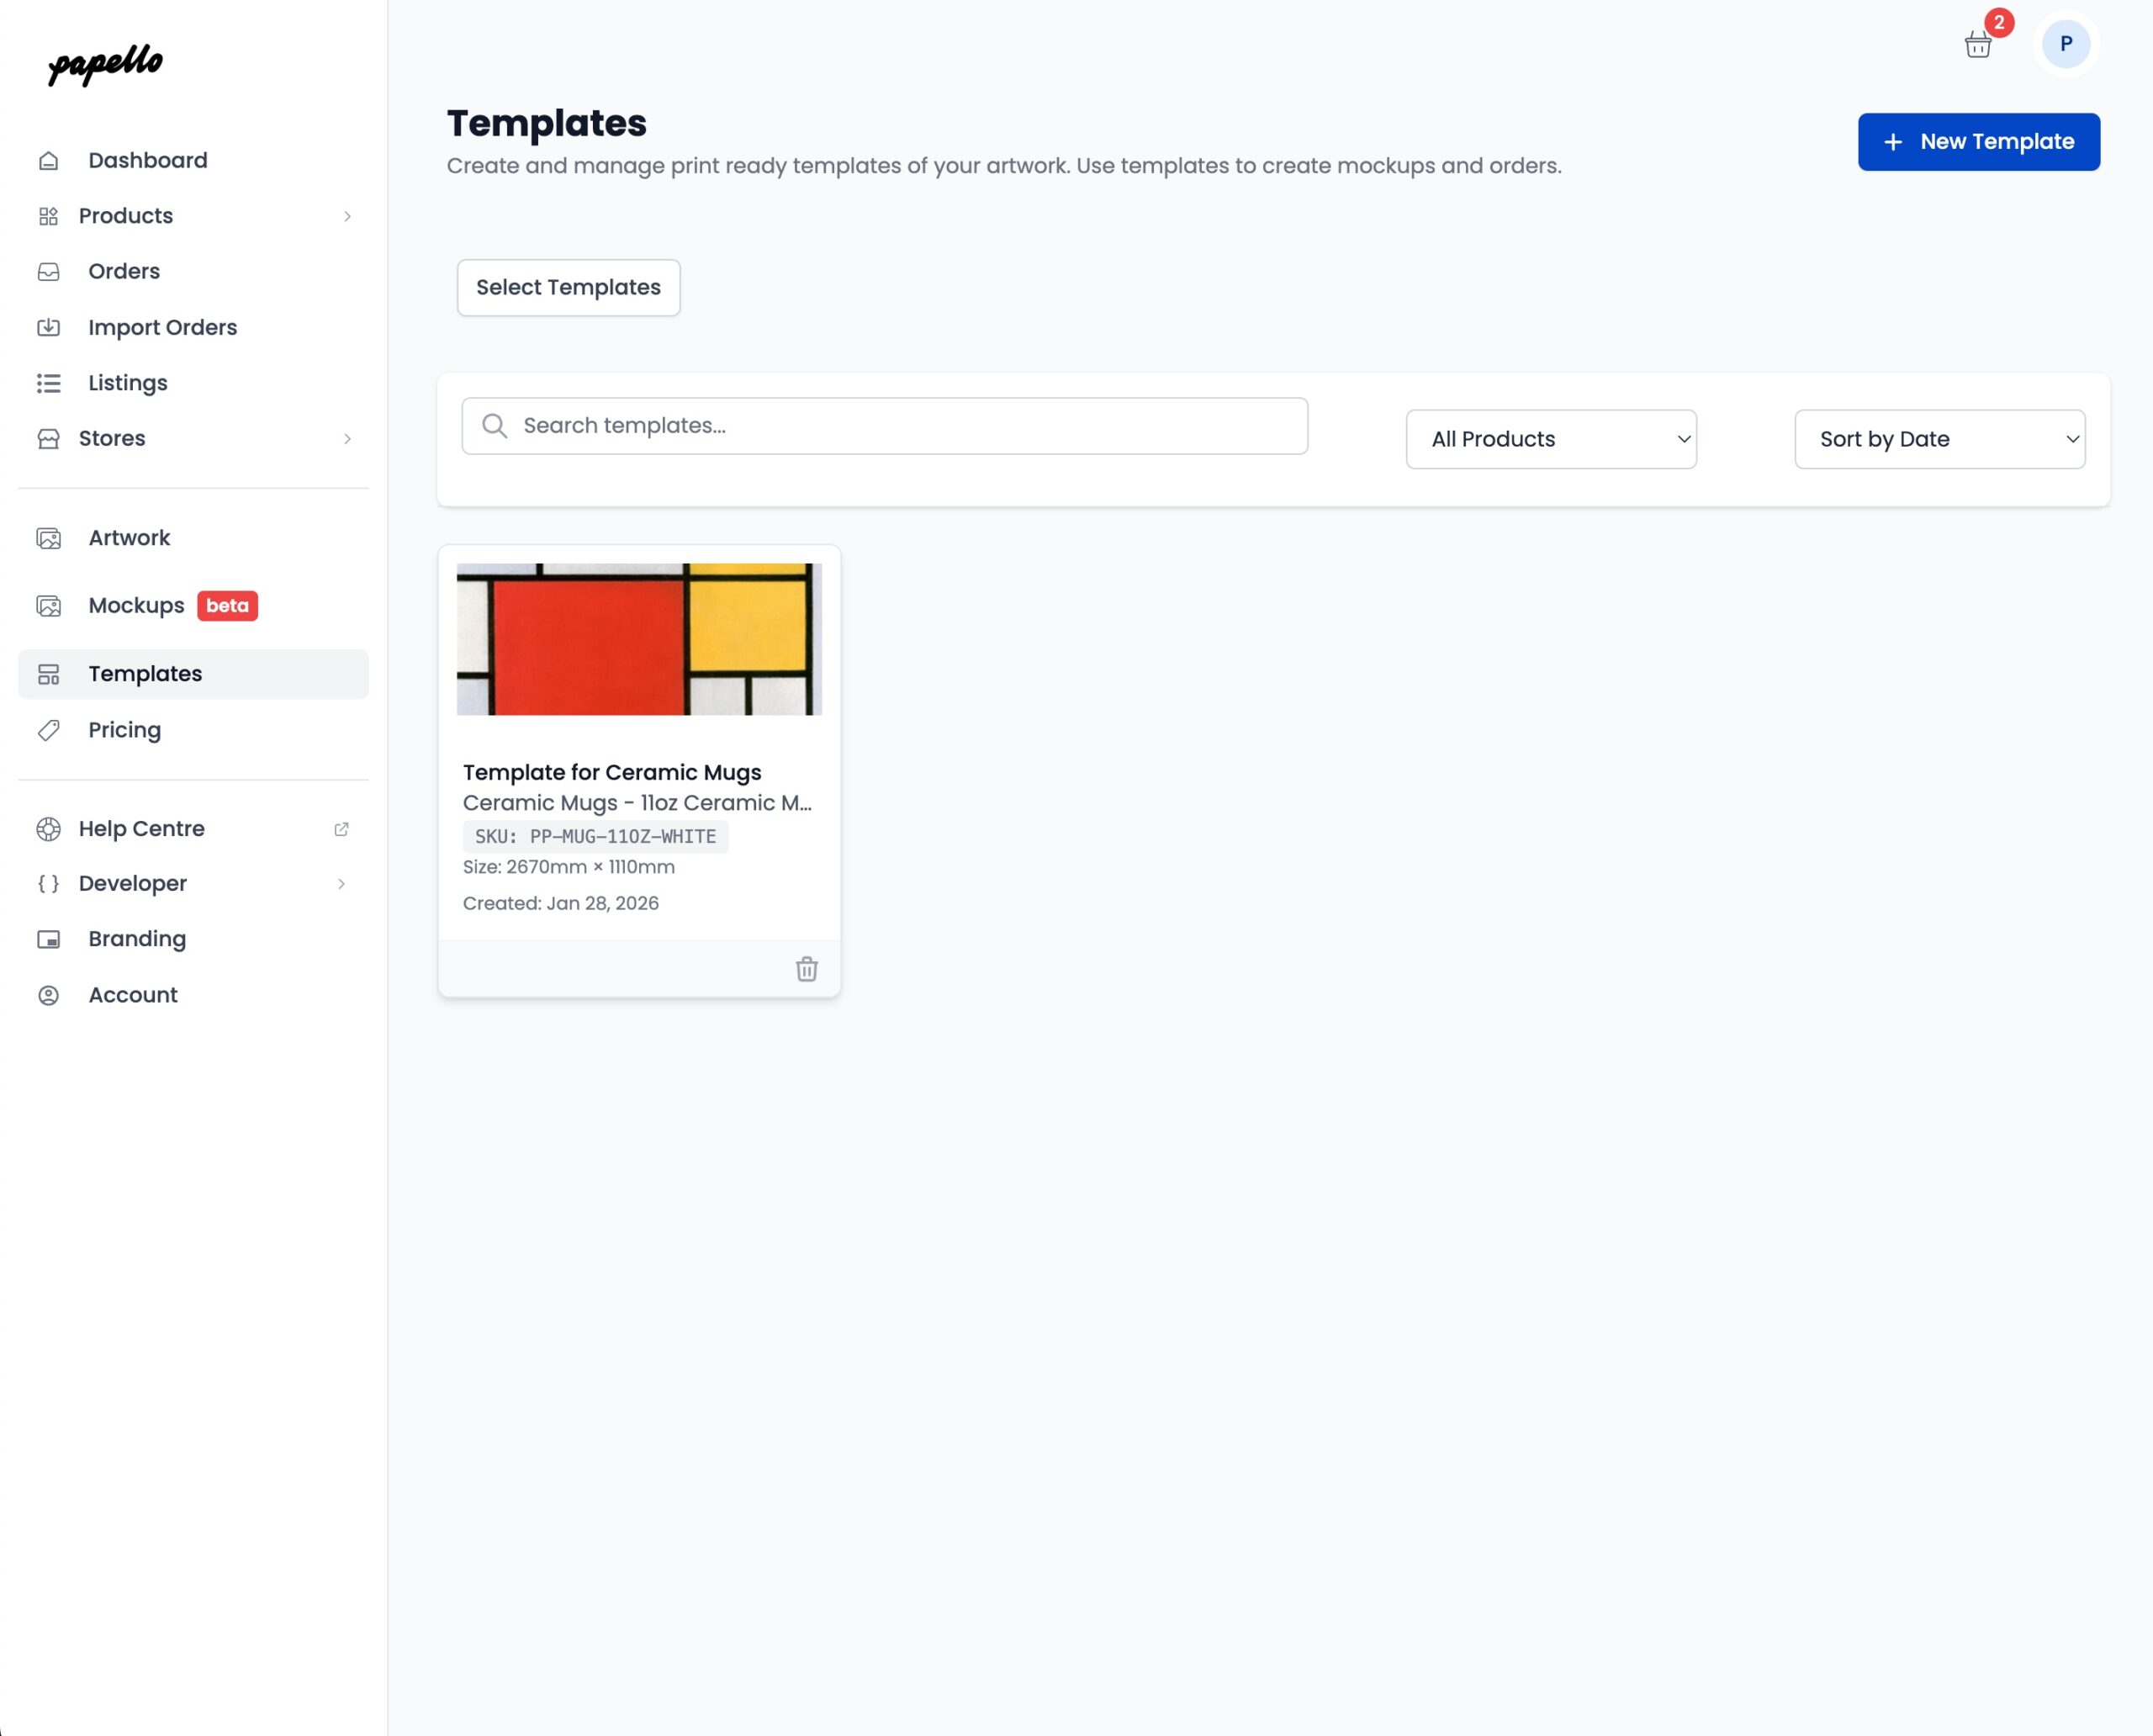Viewport: 2153px width, 1736px height.
Task: Expand the Developer submenu
Action: [341, 884]
